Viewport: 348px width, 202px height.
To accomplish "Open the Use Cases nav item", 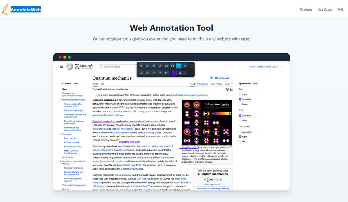I will pyautogui.click(x=325, y=10).
